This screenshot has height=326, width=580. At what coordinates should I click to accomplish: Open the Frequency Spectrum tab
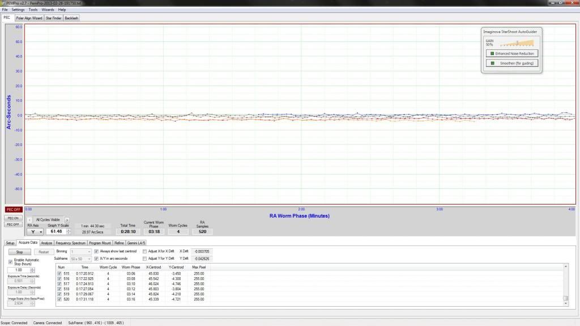pos(71,243)
